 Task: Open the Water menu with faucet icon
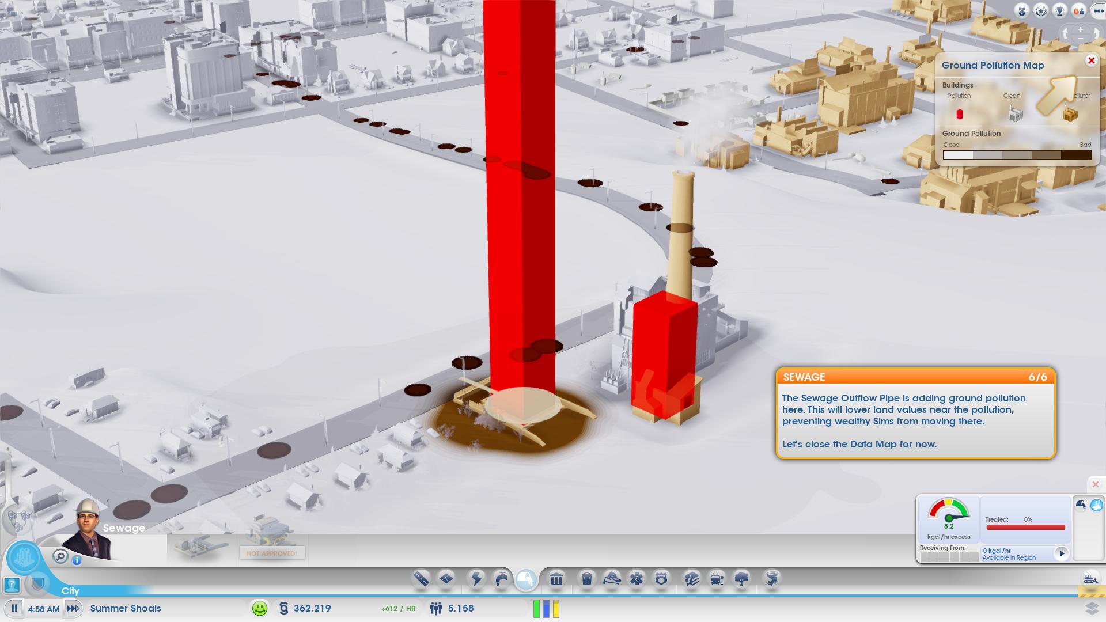pyautogui.click(x=501, y=578)
